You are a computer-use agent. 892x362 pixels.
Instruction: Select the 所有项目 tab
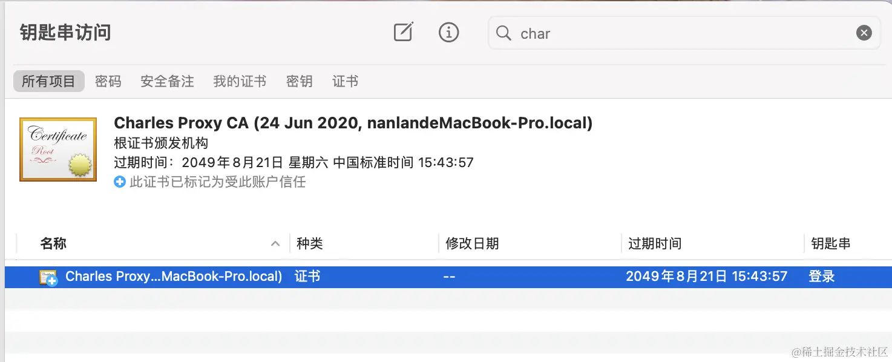pos(48,81)
